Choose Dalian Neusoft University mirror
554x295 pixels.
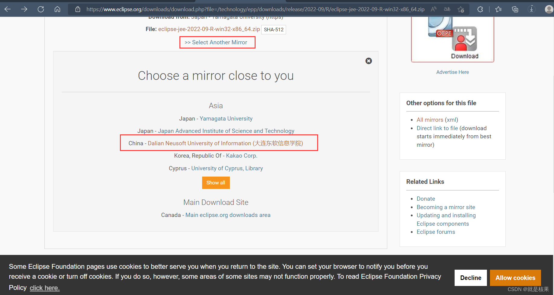click(x=225, y=143)
